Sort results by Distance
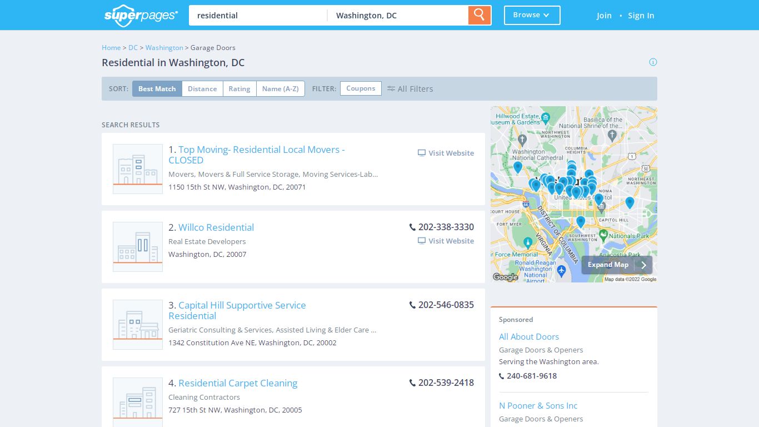This screenshot has height=427, width=759. [202, 89]
